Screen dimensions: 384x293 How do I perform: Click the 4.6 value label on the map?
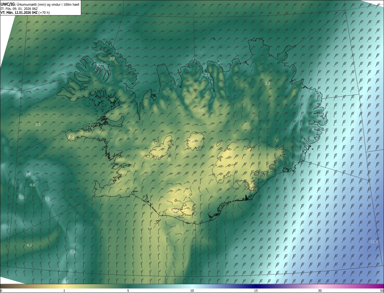coord(32,185)
